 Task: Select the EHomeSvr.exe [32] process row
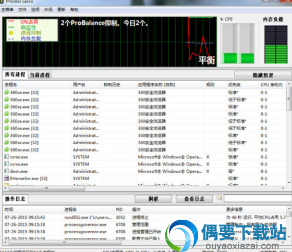(x=144, y=179)
